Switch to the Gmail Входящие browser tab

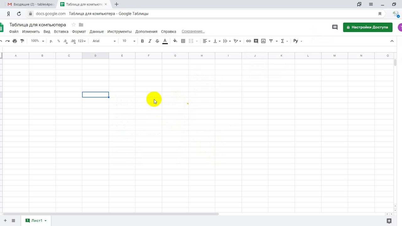pyautogui.click(x=31, y=4)
